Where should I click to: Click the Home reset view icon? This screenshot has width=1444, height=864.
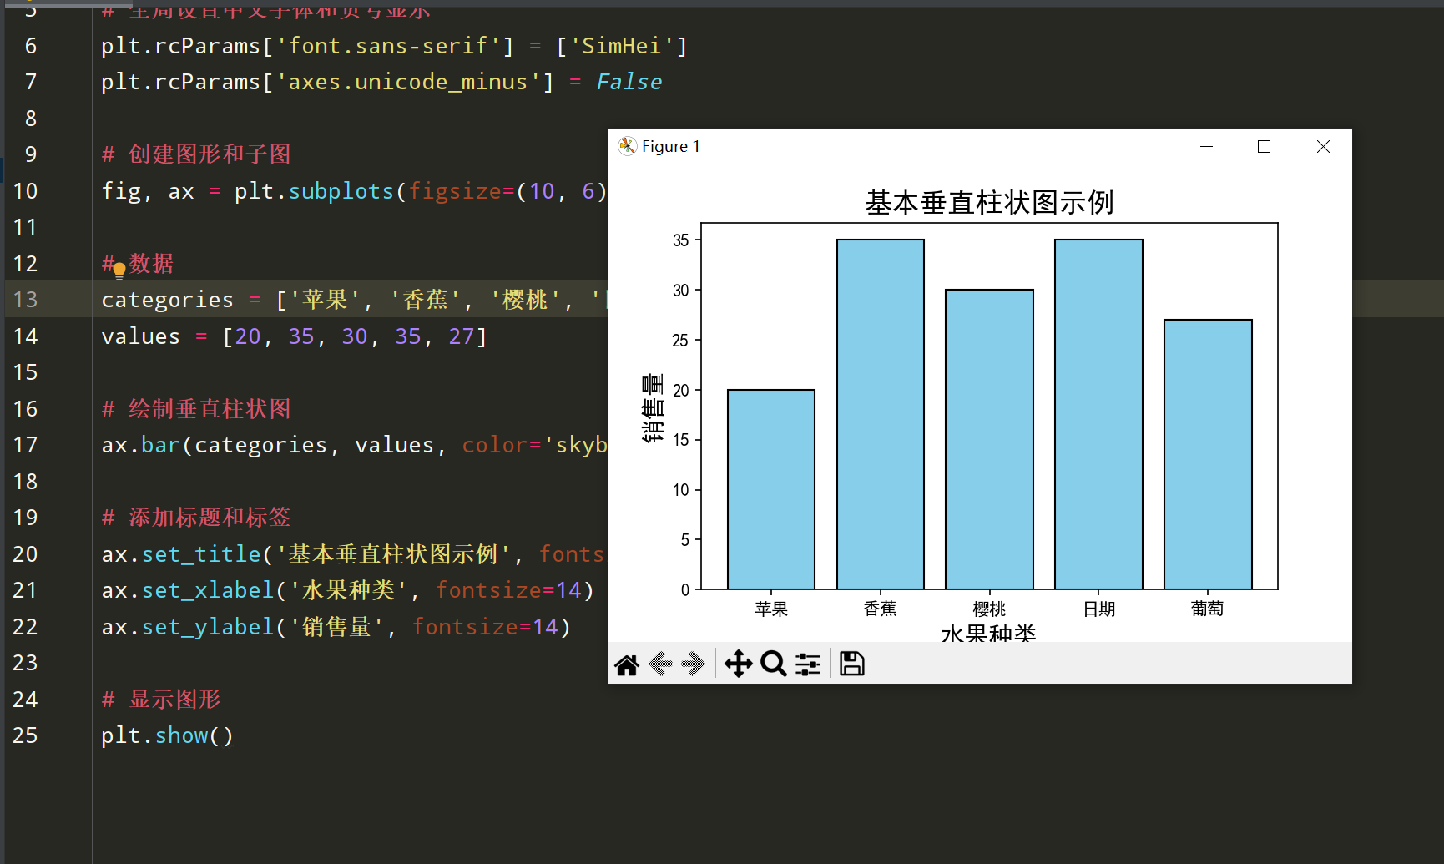[x=627, y=664]
